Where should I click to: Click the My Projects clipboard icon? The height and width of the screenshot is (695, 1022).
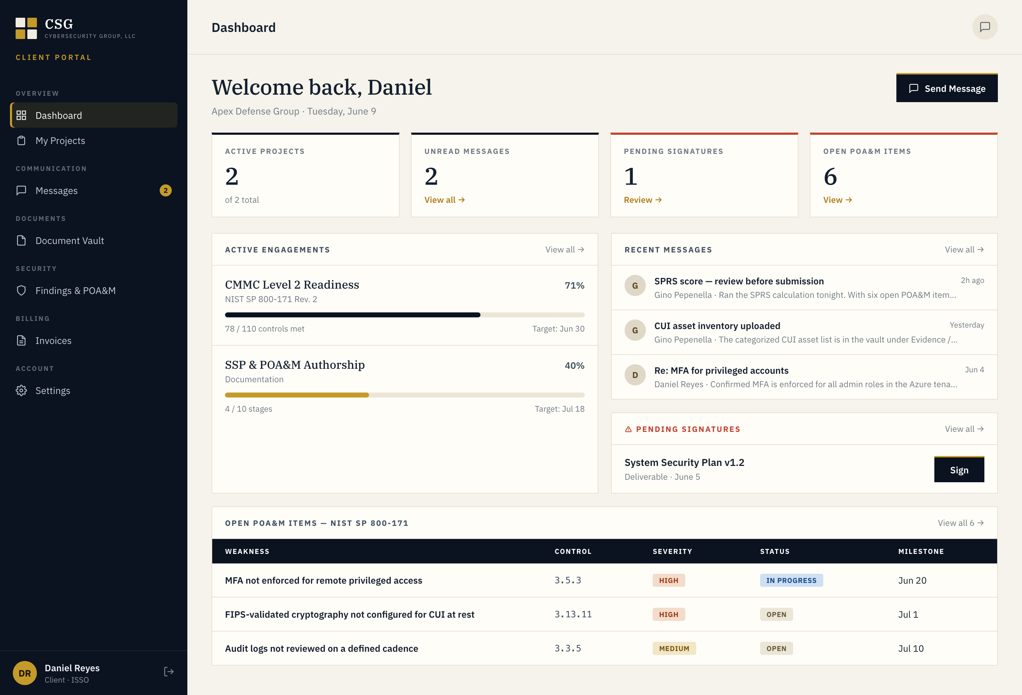21,140
